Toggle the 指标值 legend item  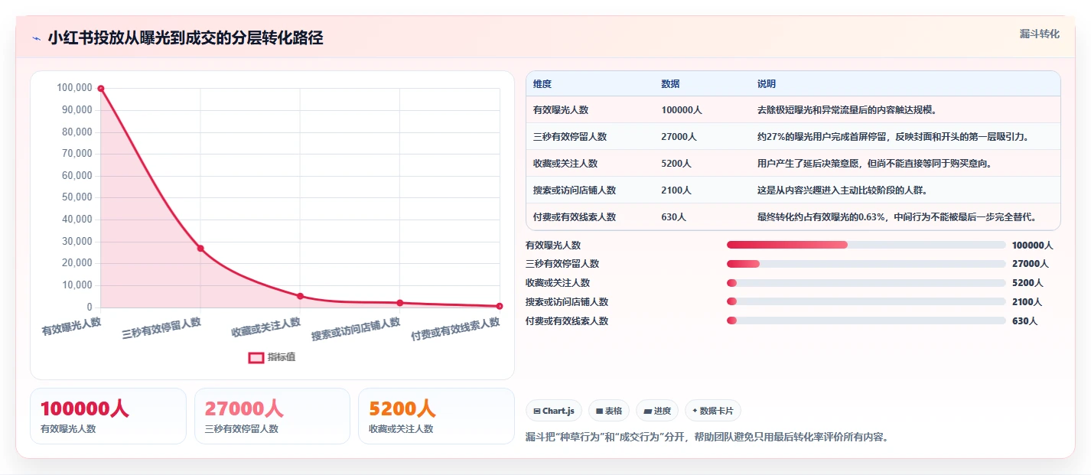point(272,357)
